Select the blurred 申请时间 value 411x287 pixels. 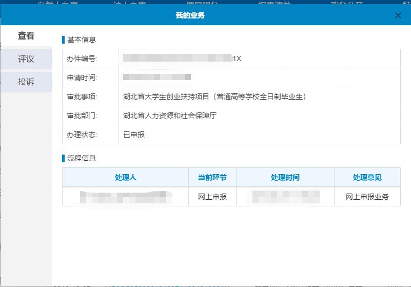tap(157, 78)
